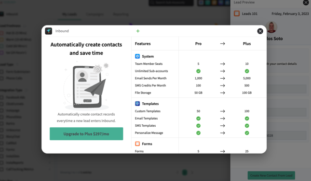Click the Pro checkmark for Email Templates
311x181 pixels.
pos(198,119)
